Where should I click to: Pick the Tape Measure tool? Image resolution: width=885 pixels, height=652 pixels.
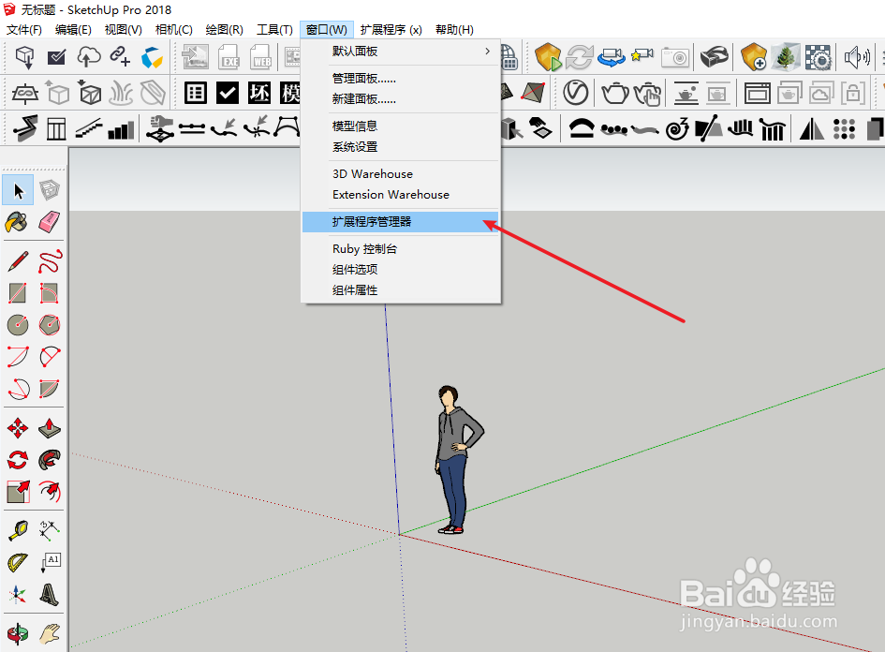(18, 530)
